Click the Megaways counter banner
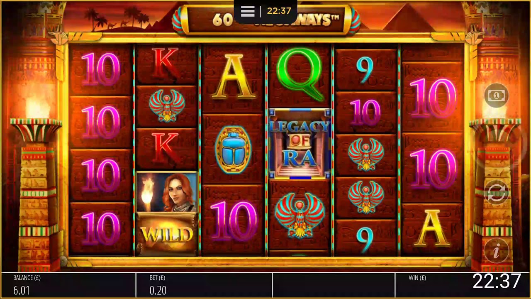 [x=266, y=20]
